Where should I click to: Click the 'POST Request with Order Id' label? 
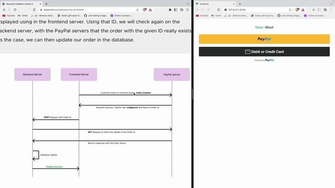pyautogui.click(x=57, y=117)
